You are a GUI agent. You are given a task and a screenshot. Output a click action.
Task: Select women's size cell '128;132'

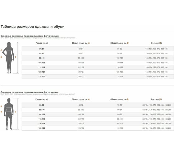point(42,77)
